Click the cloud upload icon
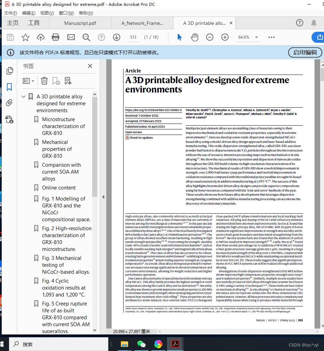The image size is (324, 351). [40, 37]
